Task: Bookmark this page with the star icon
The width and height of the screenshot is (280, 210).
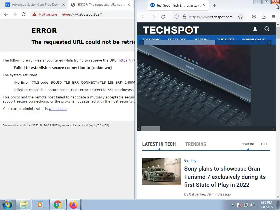Action: click(x=240, y=17)
